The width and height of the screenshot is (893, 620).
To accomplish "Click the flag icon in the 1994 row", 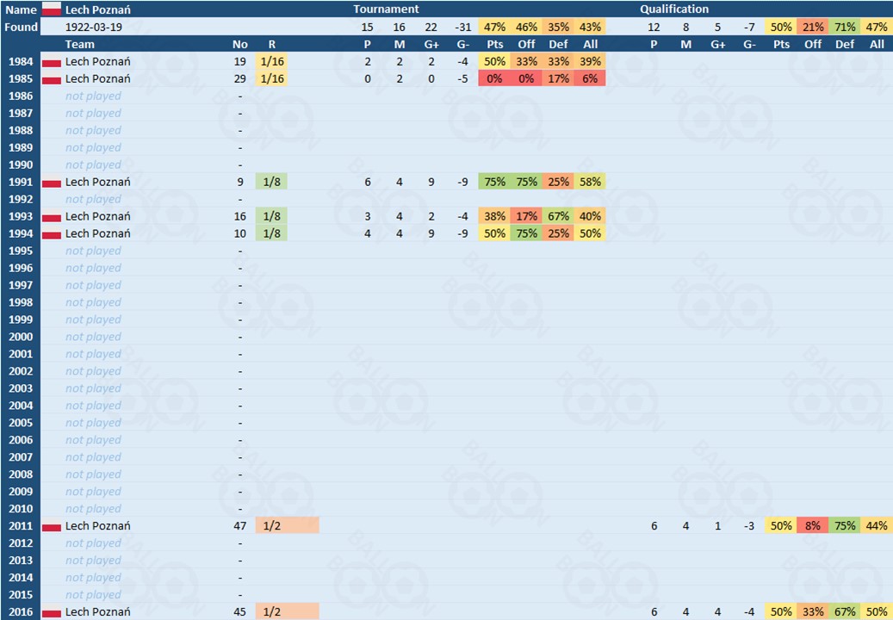I will pyautogui.click(x=52, y=234).
